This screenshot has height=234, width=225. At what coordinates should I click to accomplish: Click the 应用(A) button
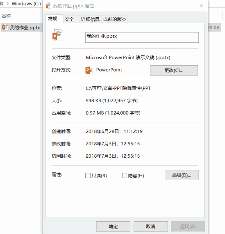[188, 226]
